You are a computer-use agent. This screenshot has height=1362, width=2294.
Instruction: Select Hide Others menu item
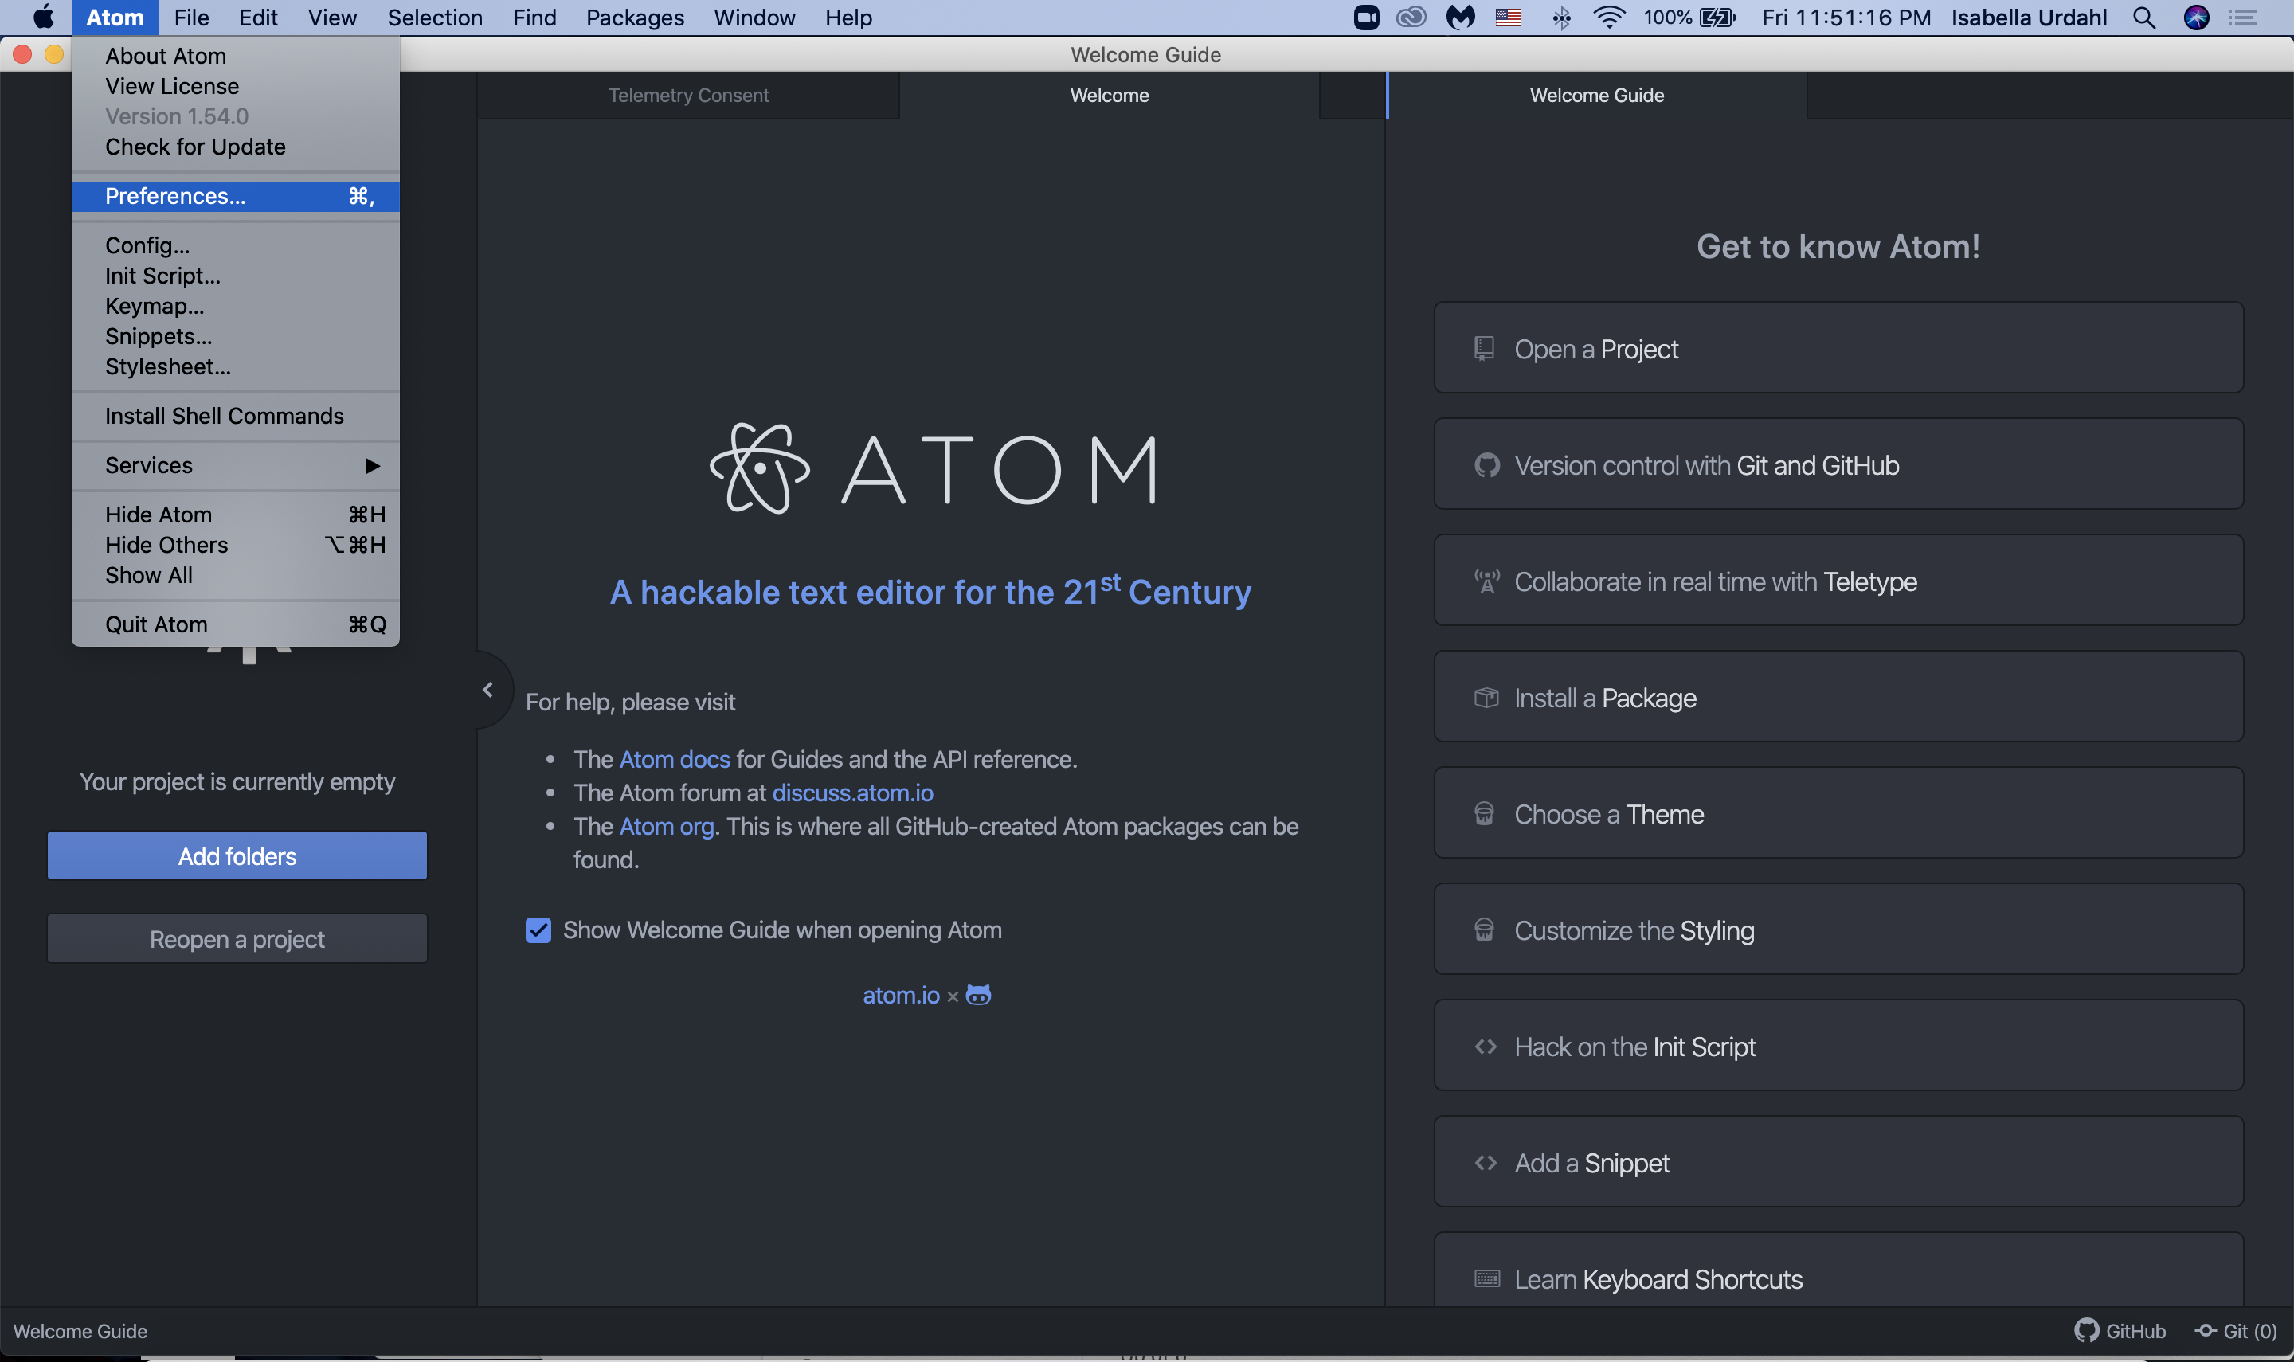click(236, 545)
